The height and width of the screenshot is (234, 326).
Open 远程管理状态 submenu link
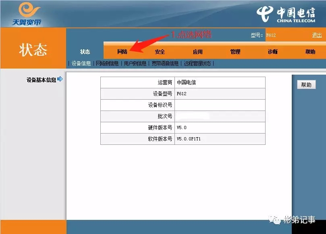[197, 63]
